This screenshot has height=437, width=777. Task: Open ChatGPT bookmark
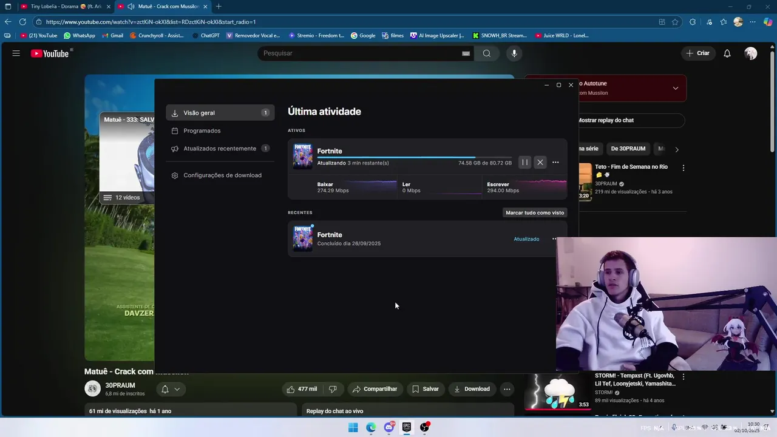(x=206, y=36)
